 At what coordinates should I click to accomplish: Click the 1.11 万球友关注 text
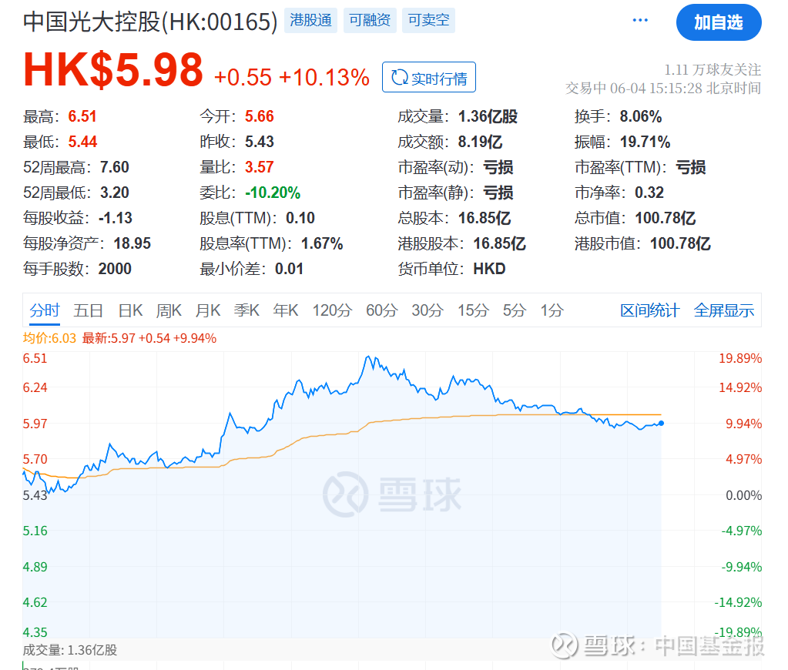(x=713, y=70)
